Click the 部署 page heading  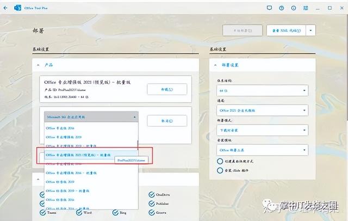click(x=38, y=30)
